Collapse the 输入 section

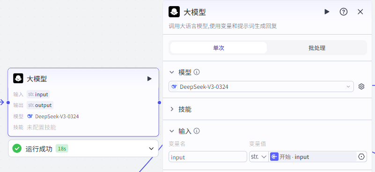[172, 131]
